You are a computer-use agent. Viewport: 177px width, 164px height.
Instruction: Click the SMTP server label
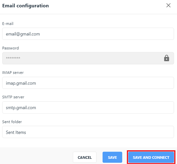13,97
